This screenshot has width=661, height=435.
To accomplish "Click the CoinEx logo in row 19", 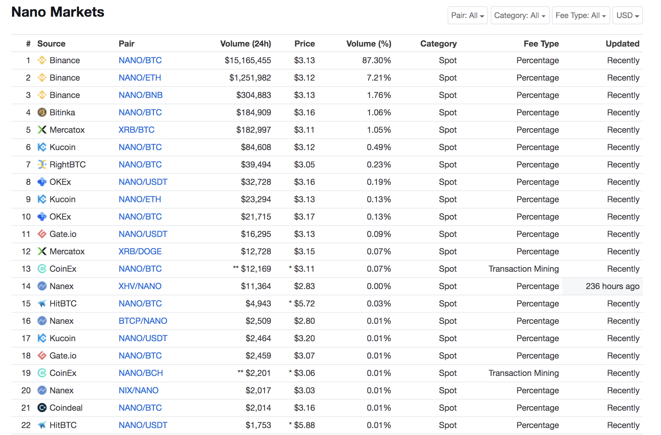I will click(x=42, y=373).
